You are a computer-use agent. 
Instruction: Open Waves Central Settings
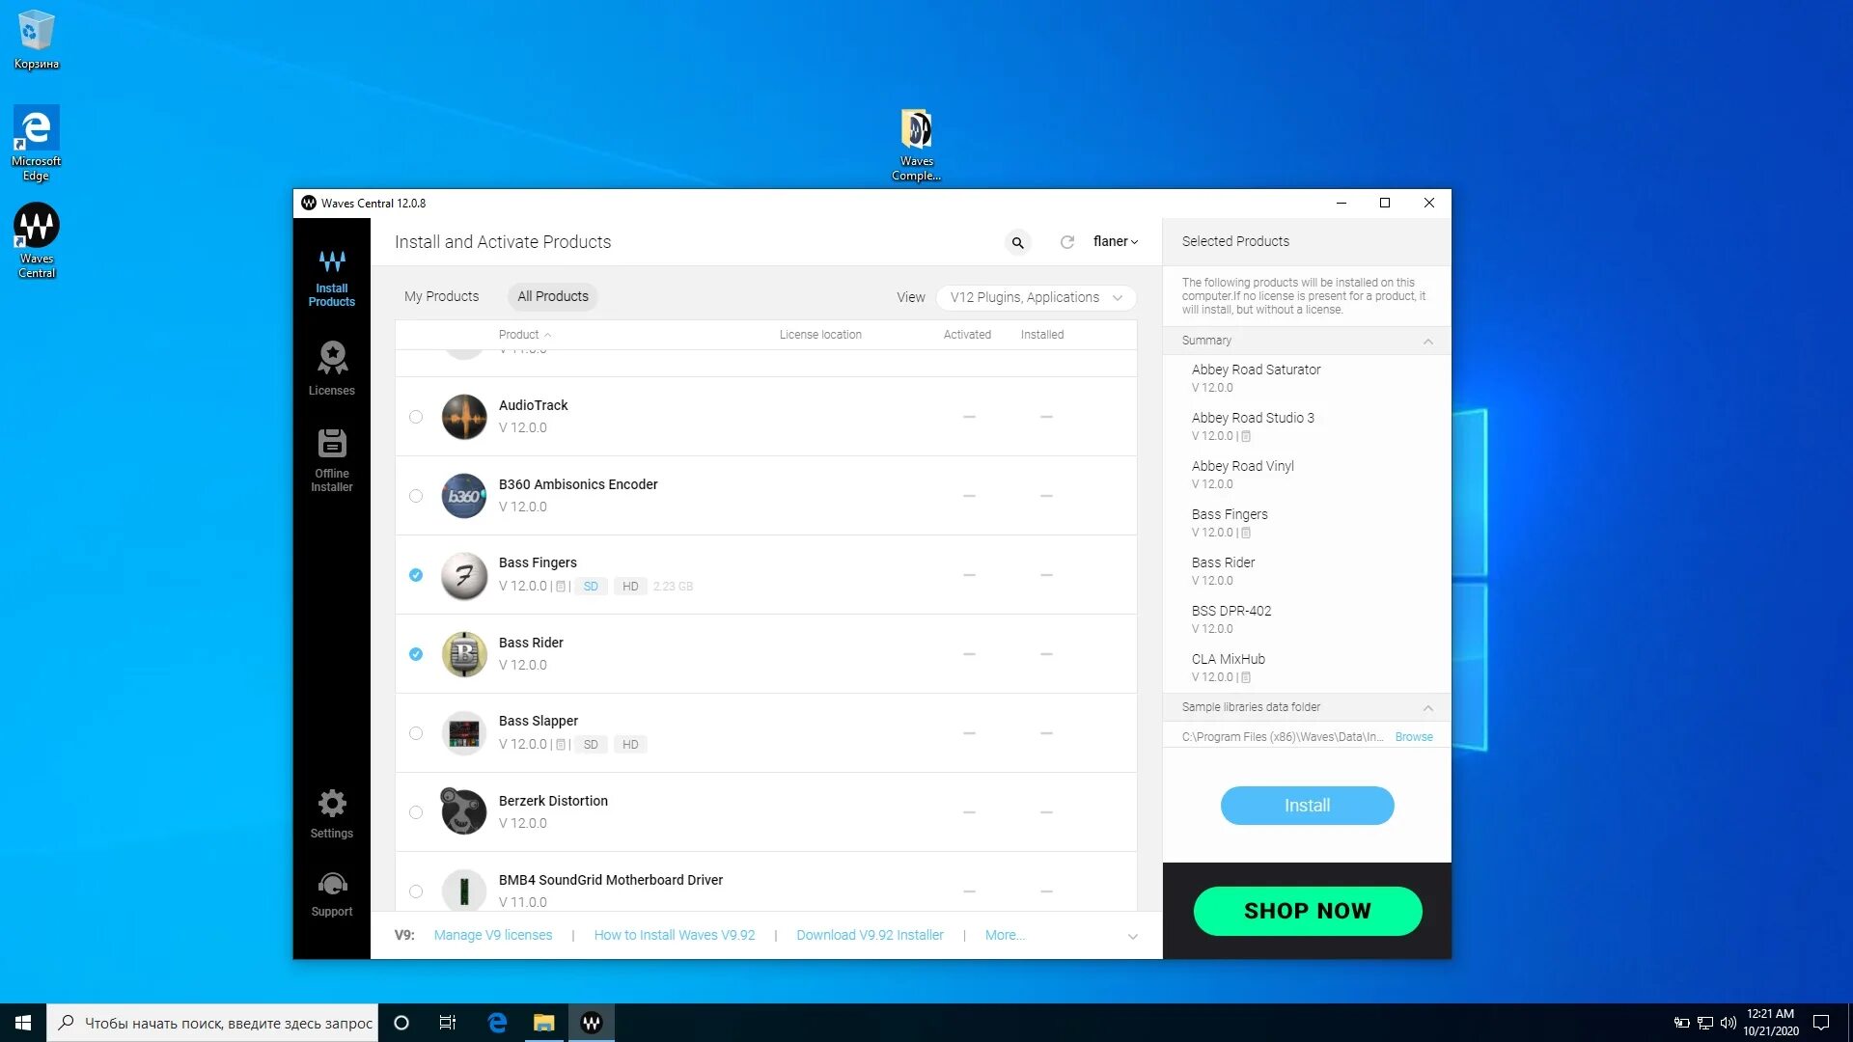point(331,813)
